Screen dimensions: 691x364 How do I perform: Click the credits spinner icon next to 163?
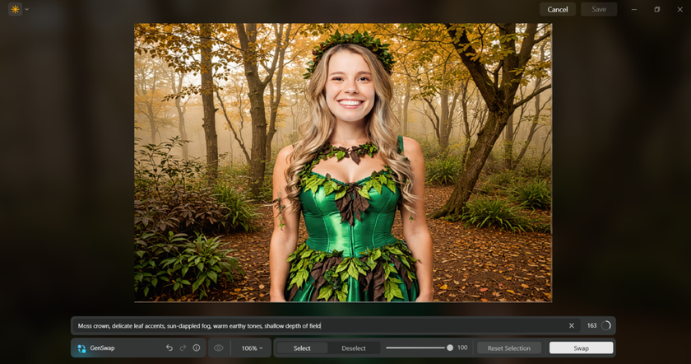click(x=606, y=326)
